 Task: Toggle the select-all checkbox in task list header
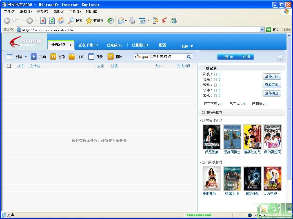[x=9, y=66]
